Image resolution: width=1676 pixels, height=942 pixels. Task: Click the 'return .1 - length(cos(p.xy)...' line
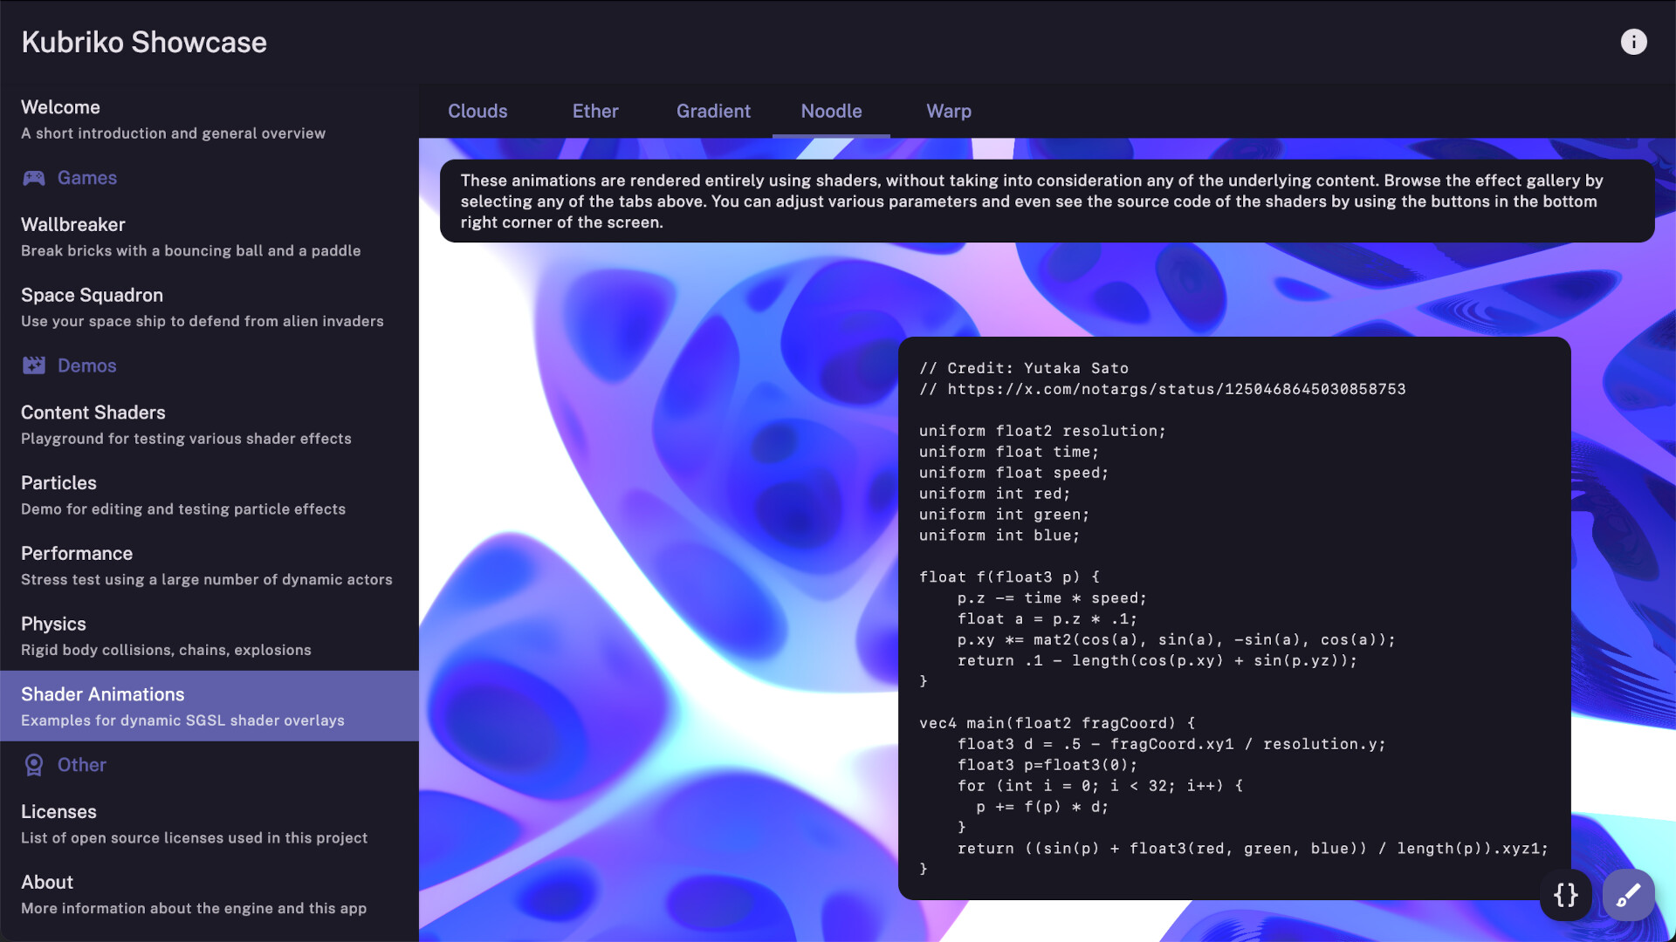[x=1157, y=661]
